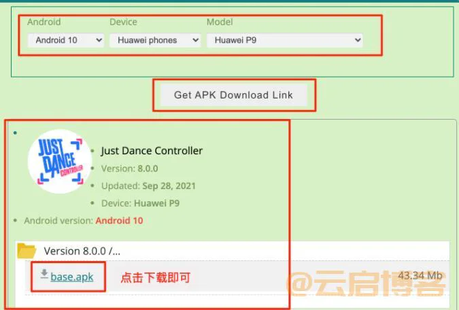The height and width of the screenshot is (310, 459).
Task: Open the Android version dropdown
Action: pyautogui.click(x=66, y=40)
